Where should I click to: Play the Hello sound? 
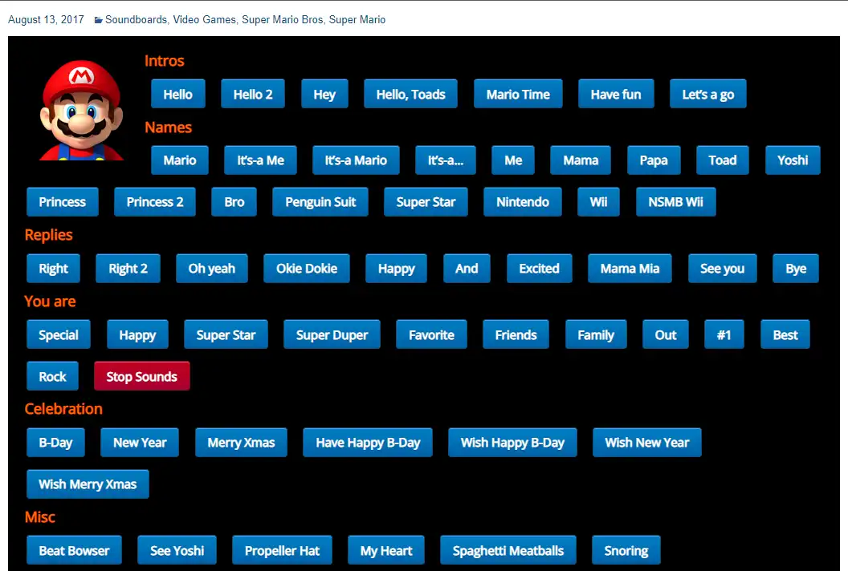click(x=178, y=94)
